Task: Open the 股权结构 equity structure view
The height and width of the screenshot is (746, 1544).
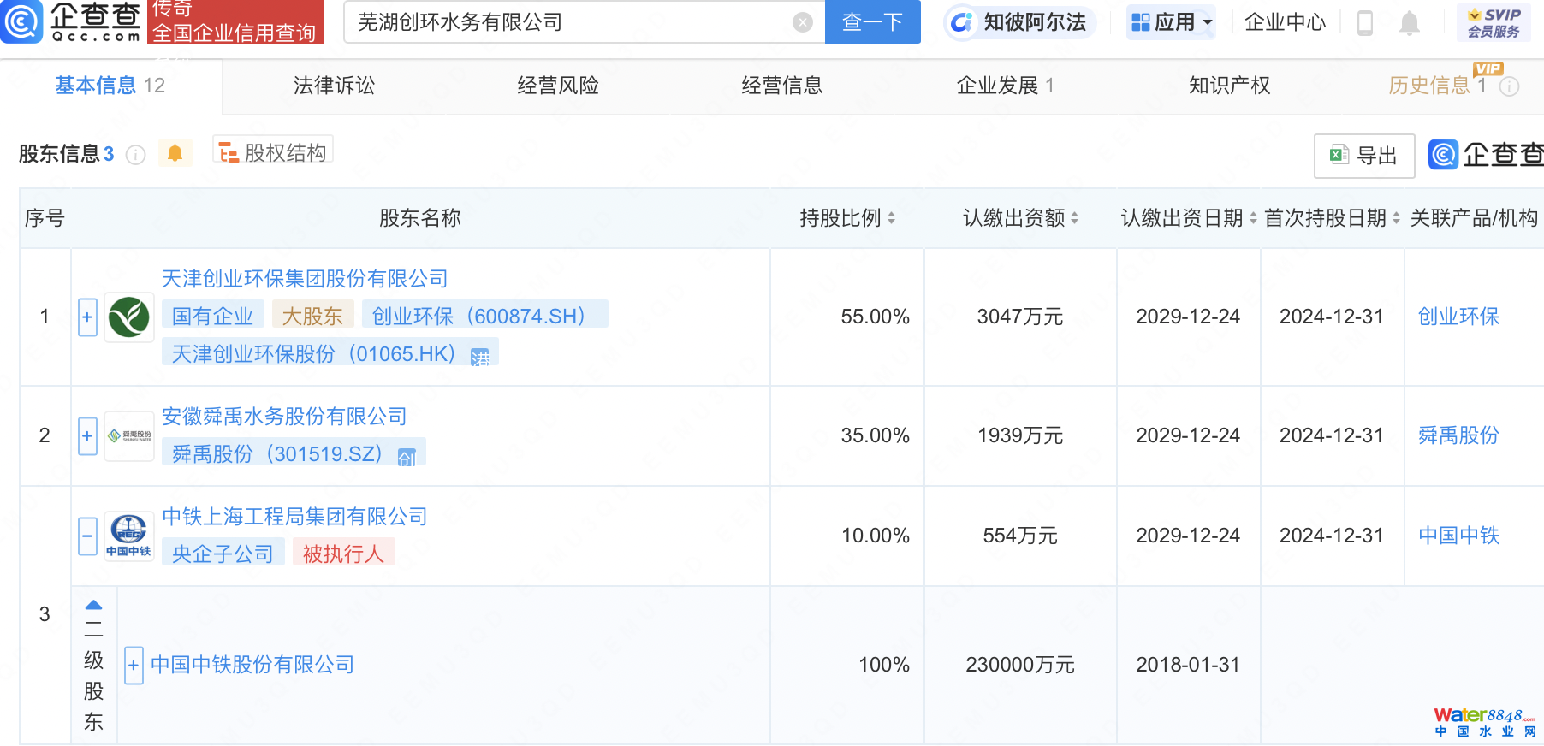Action: click(x=274, y=153)
